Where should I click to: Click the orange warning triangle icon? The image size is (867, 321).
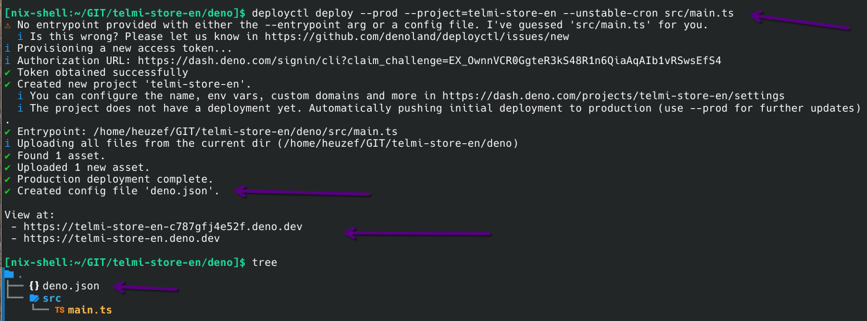[8, 25]
